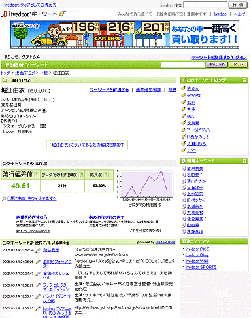This screenshot has height=318, width=251.
Task: Open the ヘルプ link in the header
Action: [240, 14]
